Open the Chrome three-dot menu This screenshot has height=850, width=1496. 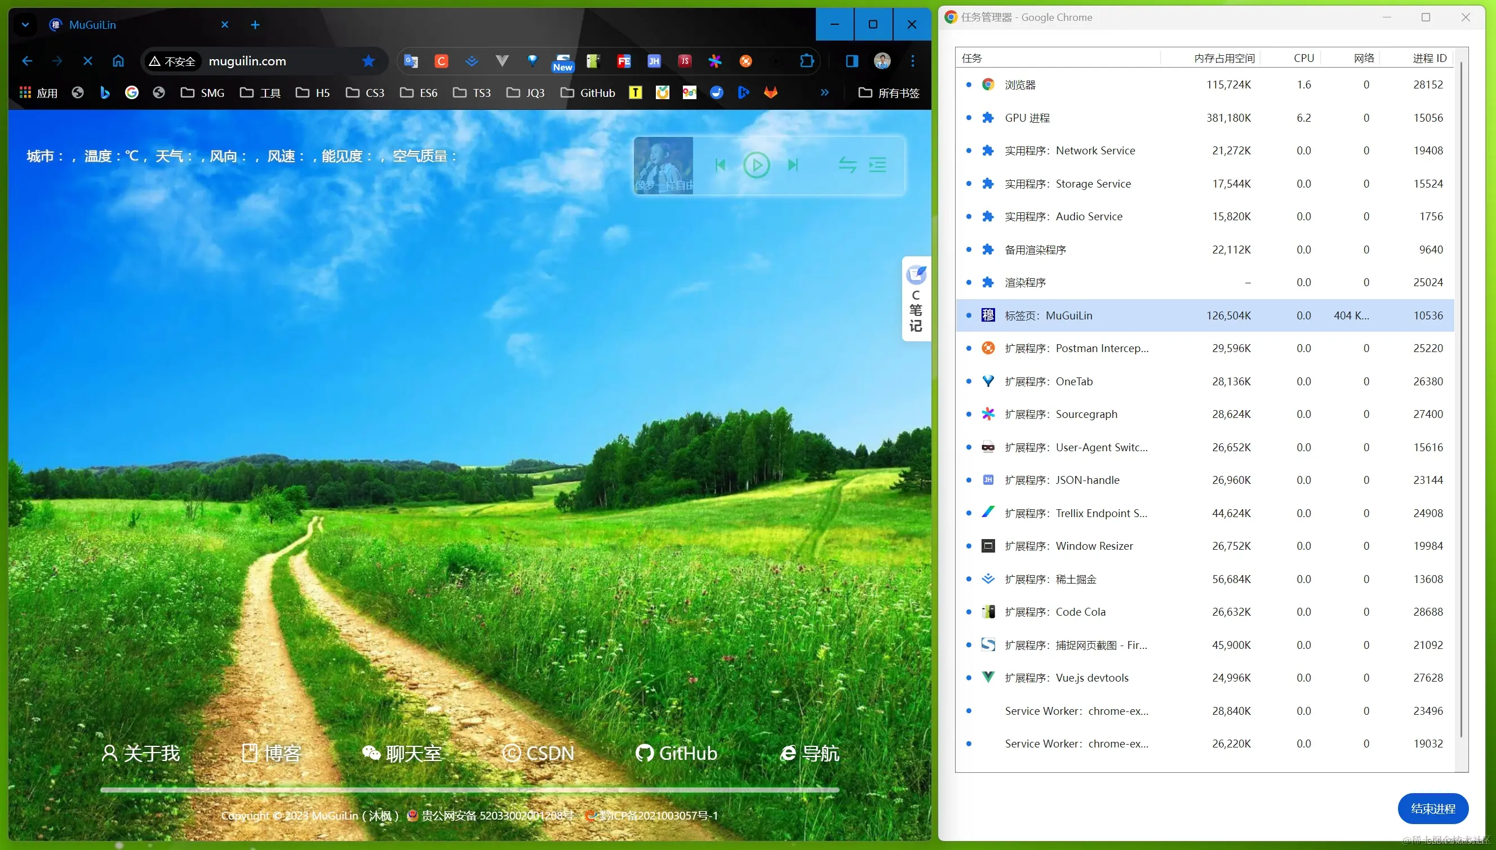pyautogui.click(x=912, y=61)
